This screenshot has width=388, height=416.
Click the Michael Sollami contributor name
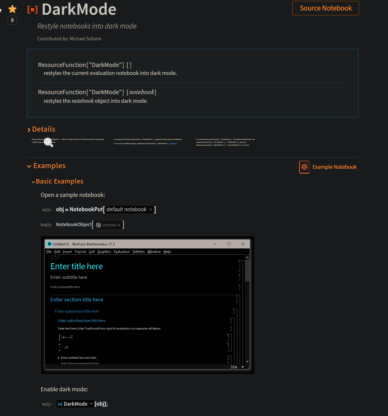coord(85,39)
